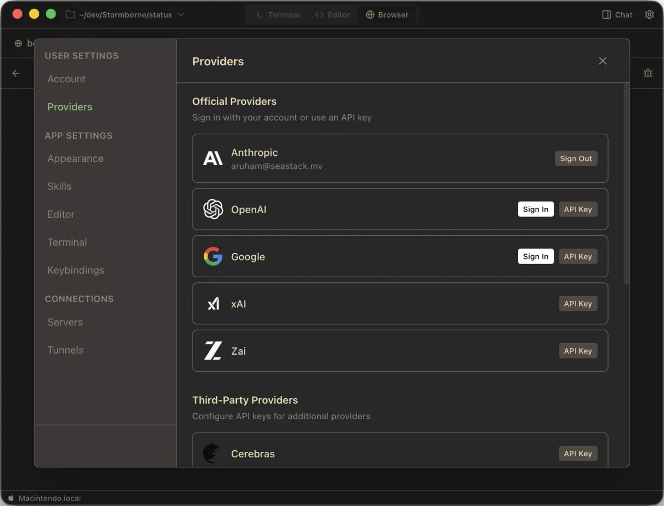Click the Zai logo icon
Viewport: 664px width, 506px height.
point(212,350)
